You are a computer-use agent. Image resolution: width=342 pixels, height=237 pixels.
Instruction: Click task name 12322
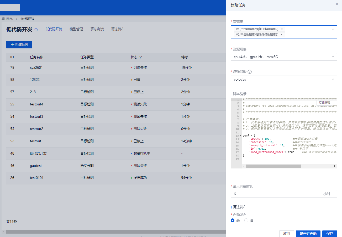point(35,80)
